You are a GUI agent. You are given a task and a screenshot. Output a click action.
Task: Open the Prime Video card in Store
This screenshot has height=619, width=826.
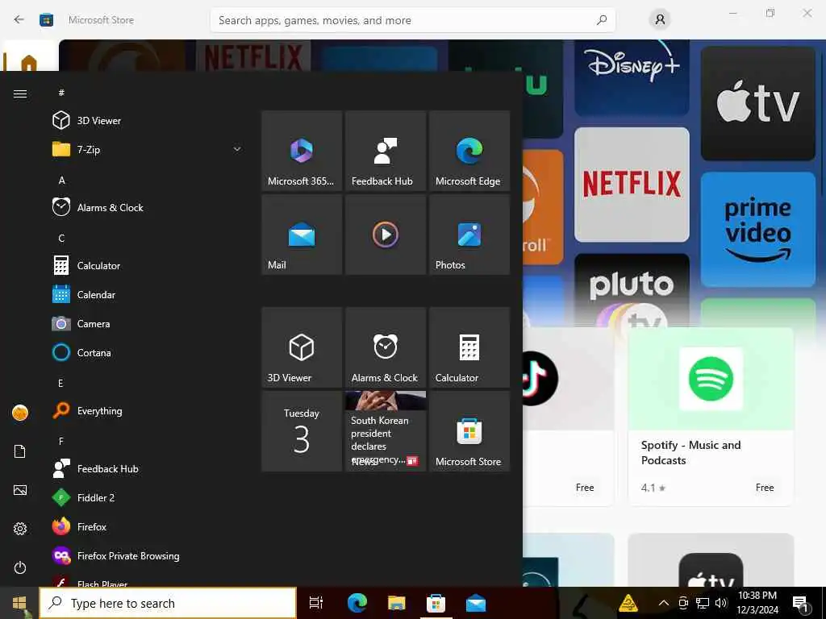click(757, 229)
